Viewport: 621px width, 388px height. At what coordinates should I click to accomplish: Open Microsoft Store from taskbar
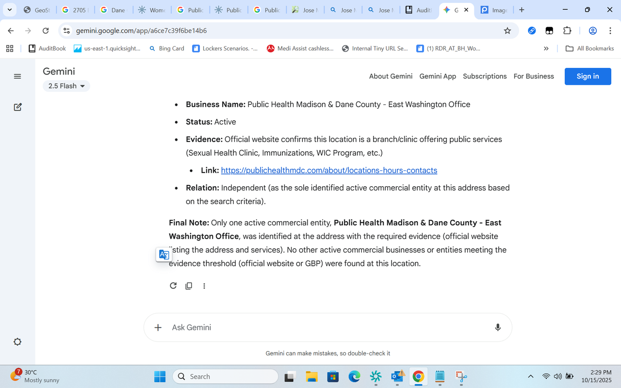(x=333, y=376)
